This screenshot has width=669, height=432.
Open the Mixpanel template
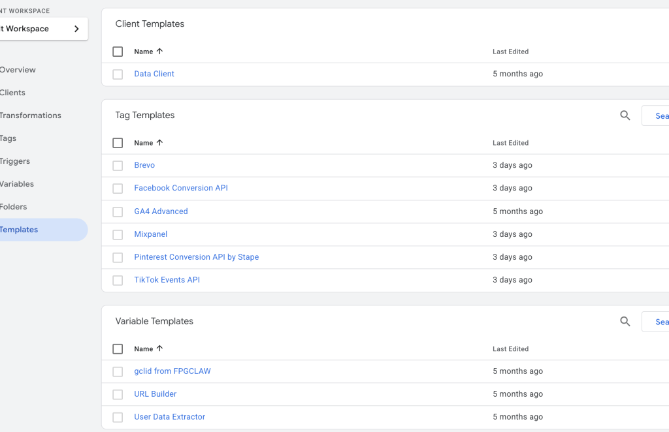151,234
